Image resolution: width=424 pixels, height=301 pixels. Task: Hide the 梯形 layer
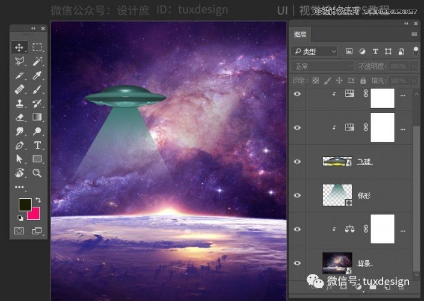[x=297, y=195]
